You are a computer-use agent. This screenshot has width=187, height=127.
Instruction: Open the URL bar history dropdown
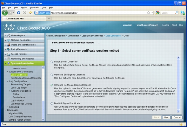[x=152, y=13]
